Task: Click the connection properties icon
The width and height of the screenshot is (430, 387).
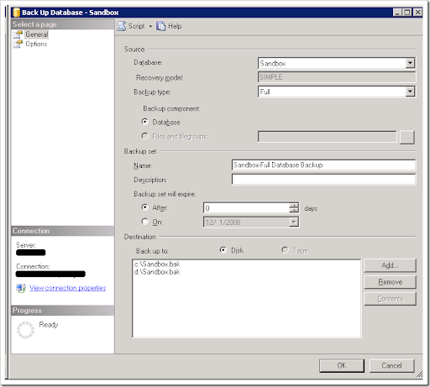Action: point(21,288)
